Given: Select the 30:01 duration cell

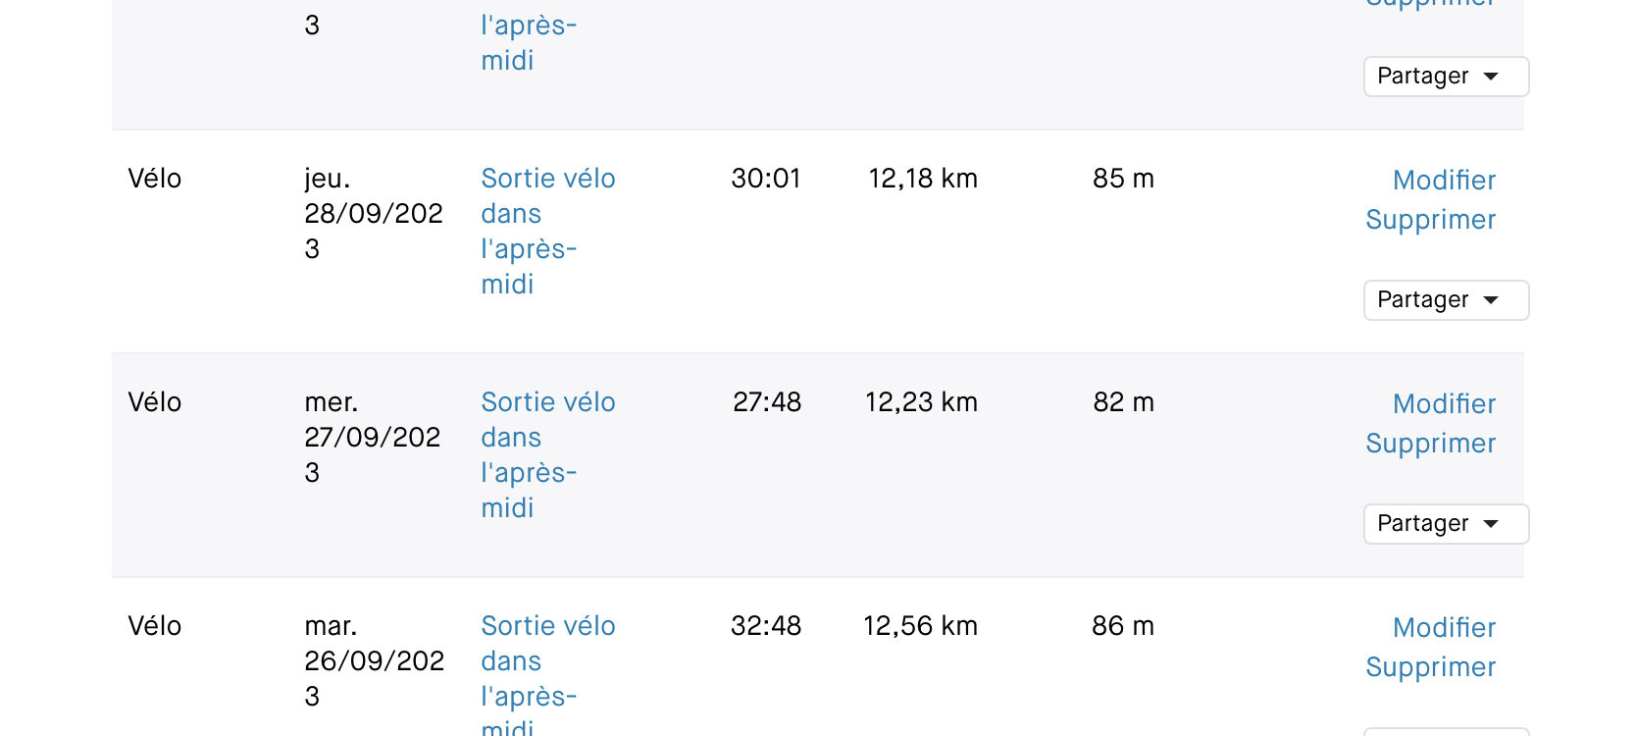Looking at the screenshot, I should click(x=766, y=179).
